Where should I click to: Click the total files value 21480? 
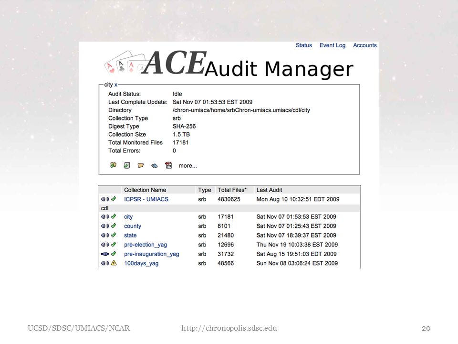(226, 236)
